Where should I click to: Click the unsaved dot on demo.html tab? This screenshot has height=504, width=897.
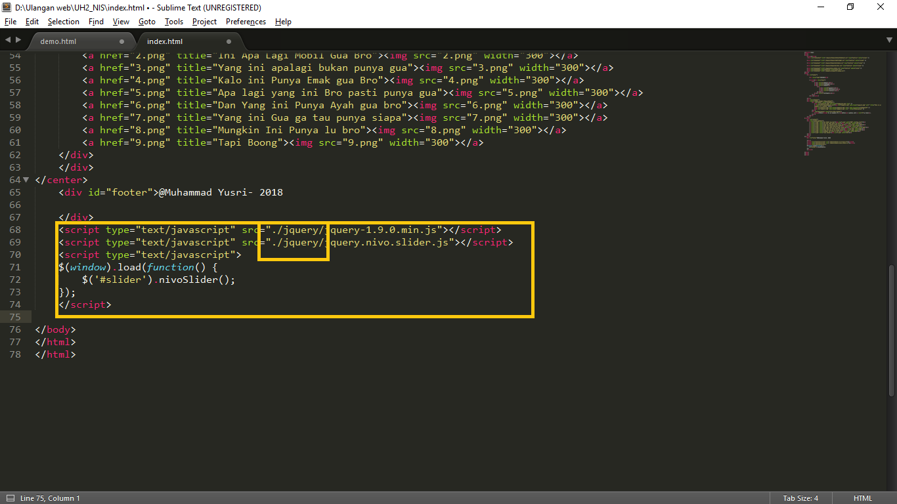tap(122, 41)
